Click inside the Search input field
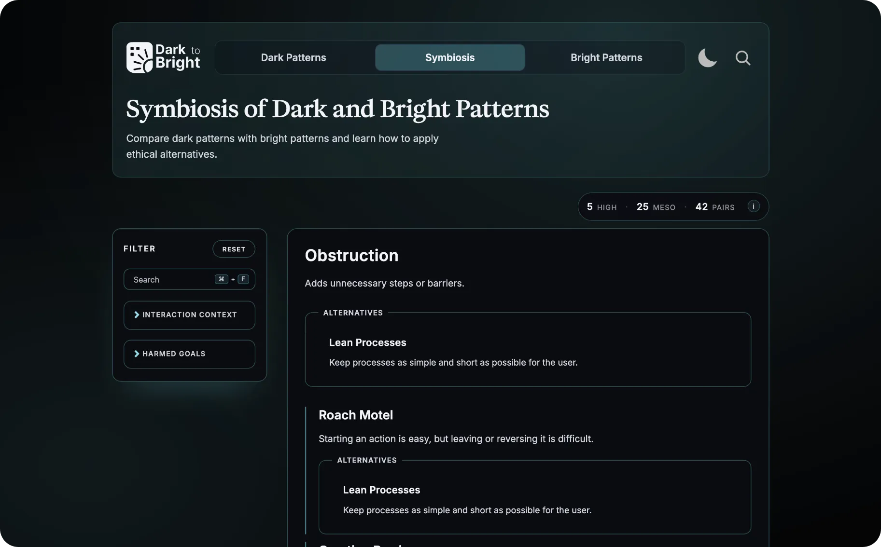This screenshot has width=881, height=547. click(169, 279)
